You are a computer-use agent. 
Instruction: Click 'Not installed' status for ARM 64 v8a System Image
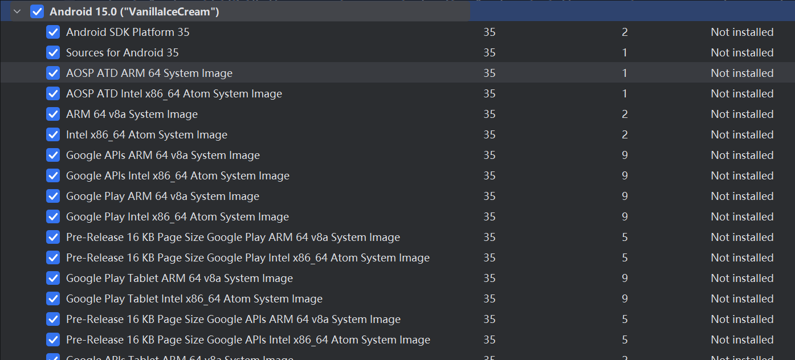pos(742,114)
